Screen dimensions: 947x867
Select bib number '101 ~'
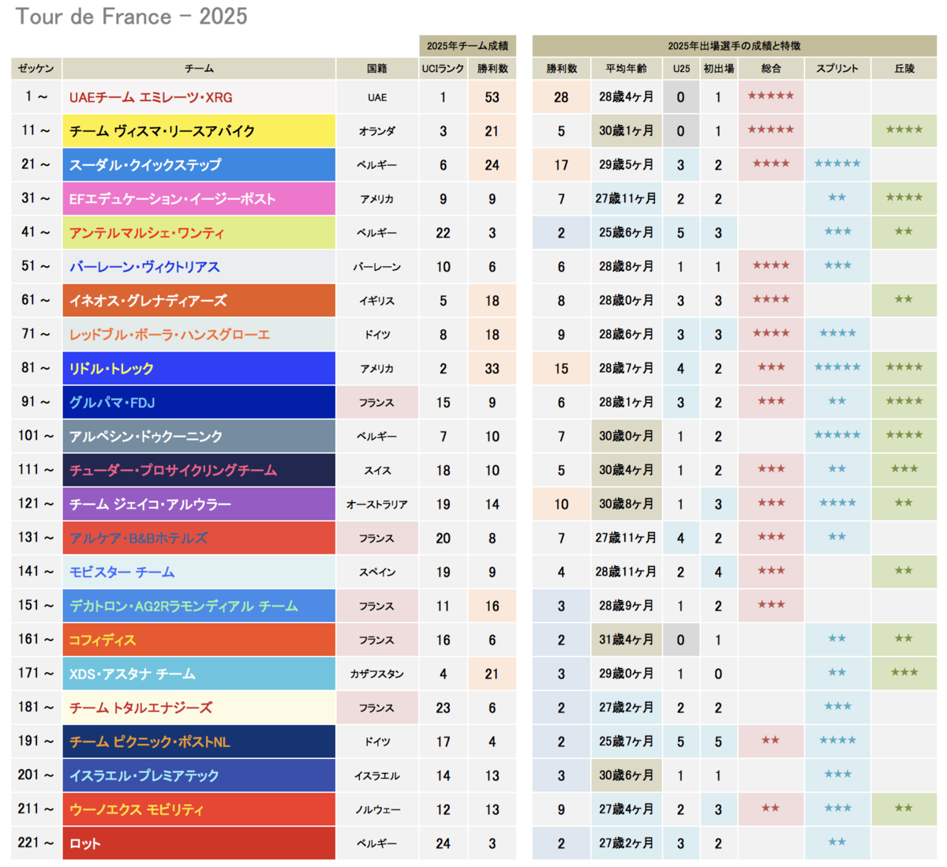click(x=36, y=437)
